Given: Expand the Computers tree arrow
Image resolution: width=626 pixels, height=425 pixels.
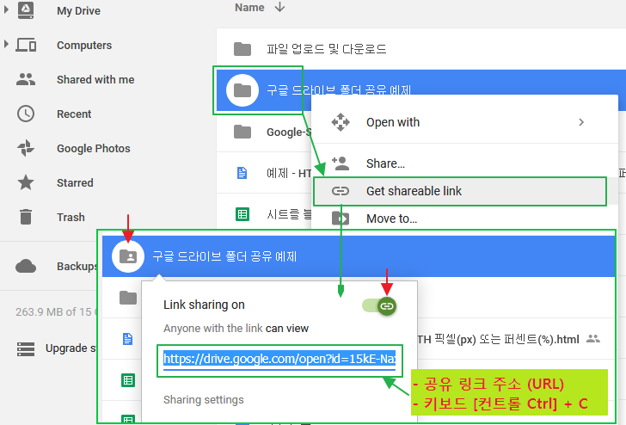Looking at the screenshot, I should pyautogui.click(x=6, y=44).
